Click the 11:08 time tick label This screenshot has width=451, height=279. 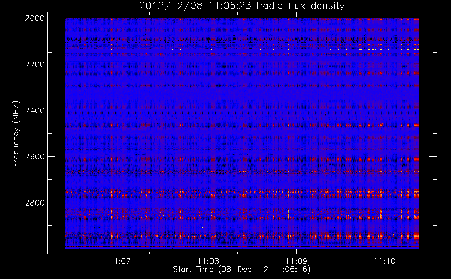pos(208,261)
